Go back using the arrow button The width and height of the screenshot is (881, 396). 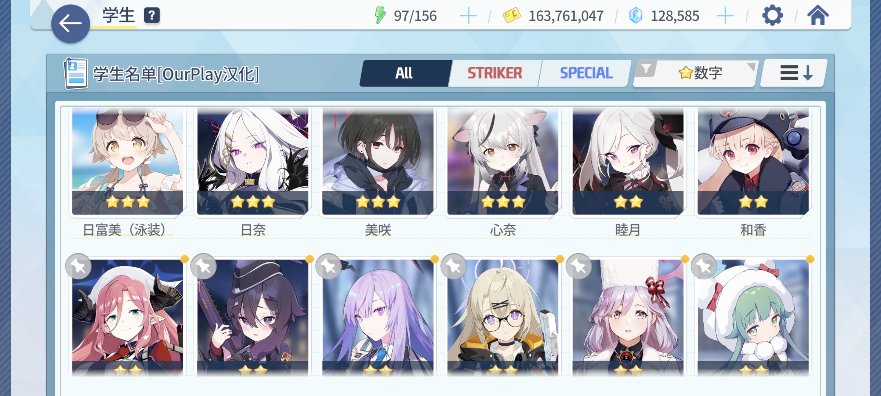click(70, 24)
